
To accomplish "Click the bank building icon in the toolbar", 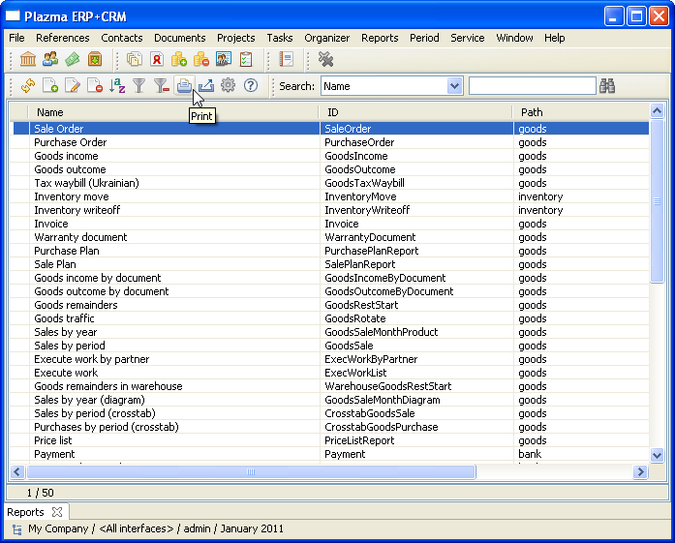I will (27, 60).
